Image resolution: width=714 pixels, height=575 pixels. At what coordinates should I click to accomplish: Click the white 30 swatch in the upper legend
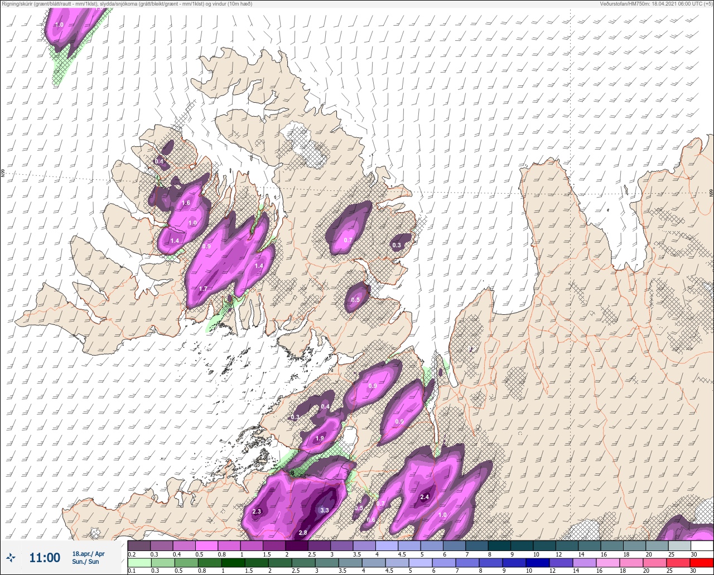pyautogui.click(x=702, y=545)
